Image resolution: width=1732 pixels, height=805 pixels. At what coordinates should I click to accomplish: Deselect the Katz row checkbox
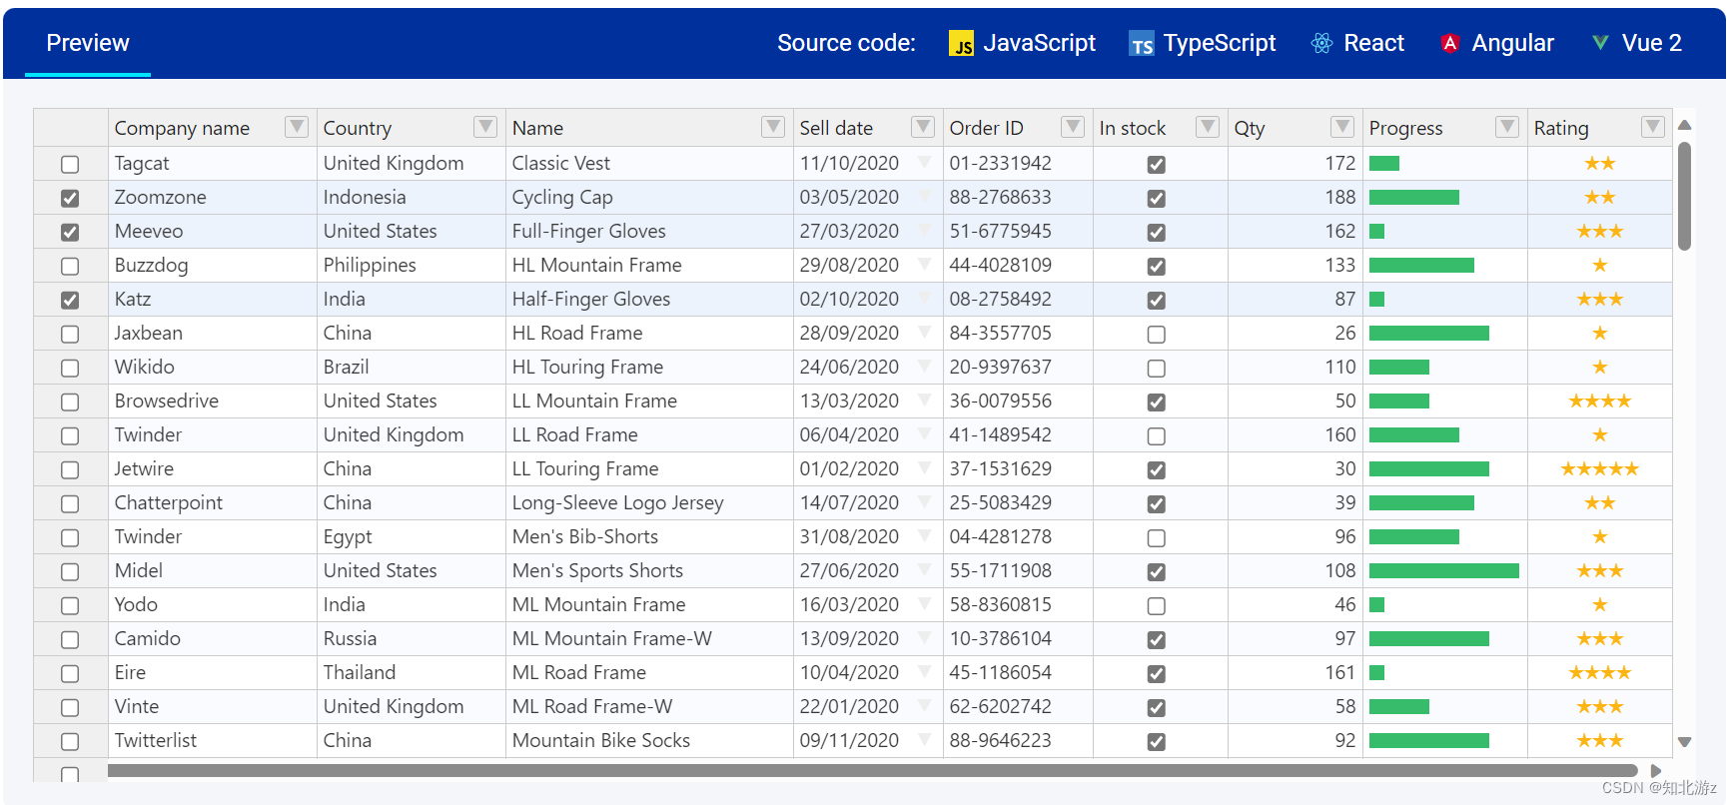click(x=70, y=300)
